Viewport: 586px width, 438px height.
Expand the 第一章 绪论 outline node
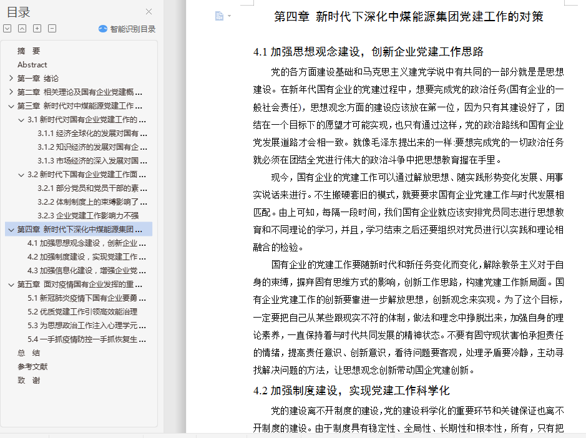(x=11, y=78)
